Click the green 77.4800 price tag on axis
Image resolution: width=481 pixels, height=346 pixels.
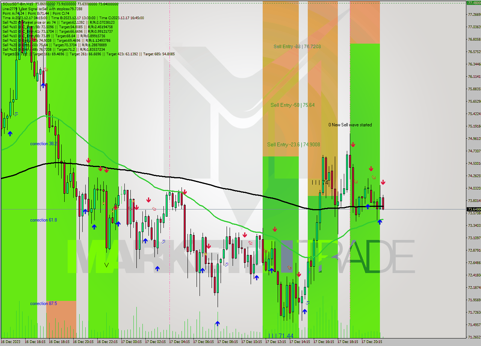[x=473, y=2]
